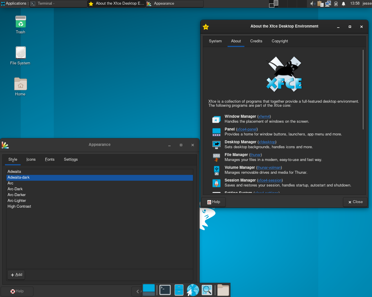Click the Add button in Appearance
This screenshot has height=297, width=372.
[16, 275]
